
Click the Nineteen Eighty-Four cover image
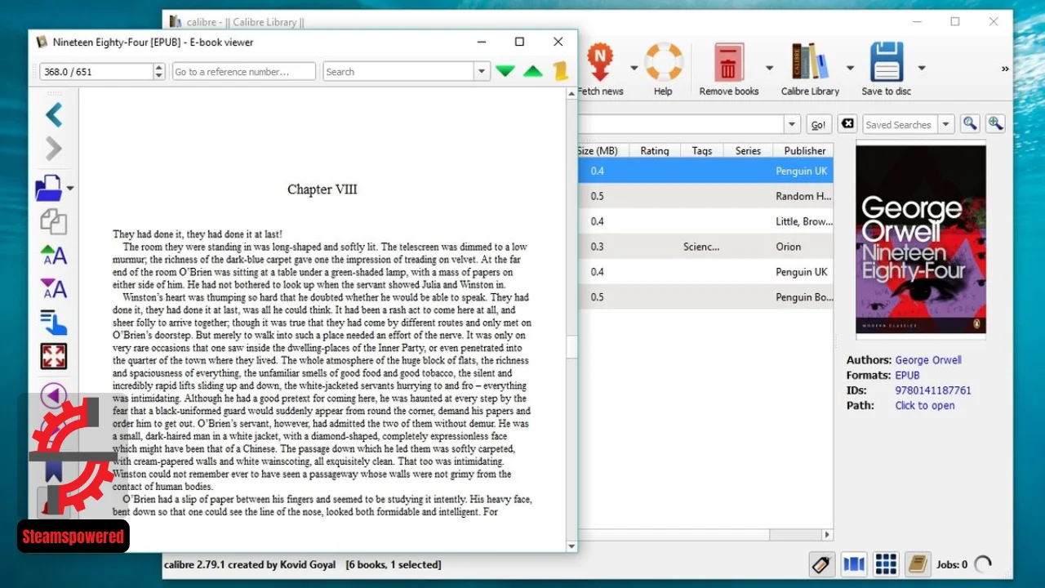[x=920, y=240]
